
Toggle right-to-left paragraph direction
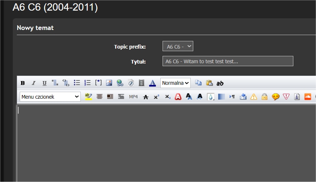pos(232,97)
